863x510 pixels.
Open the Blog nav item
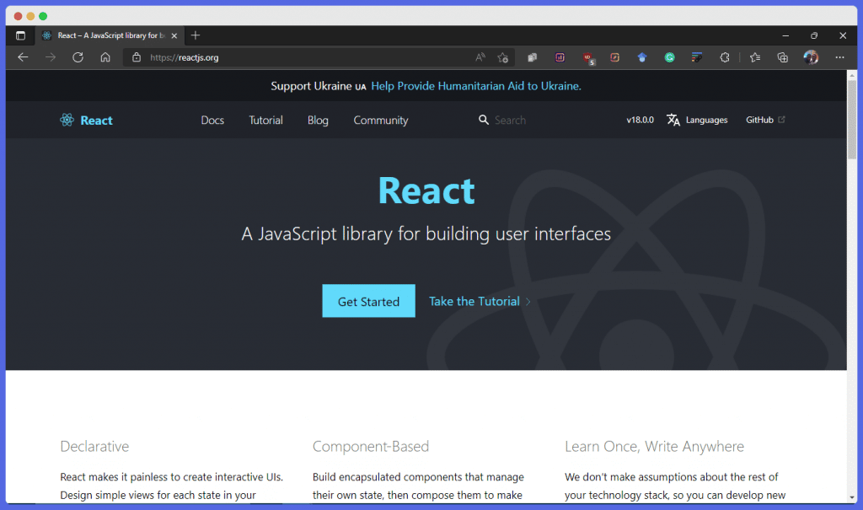click(318, 120)
